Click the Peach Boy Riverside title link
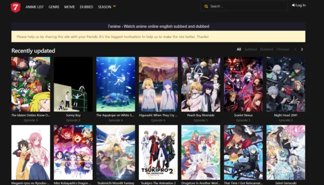 pos(201,115)
